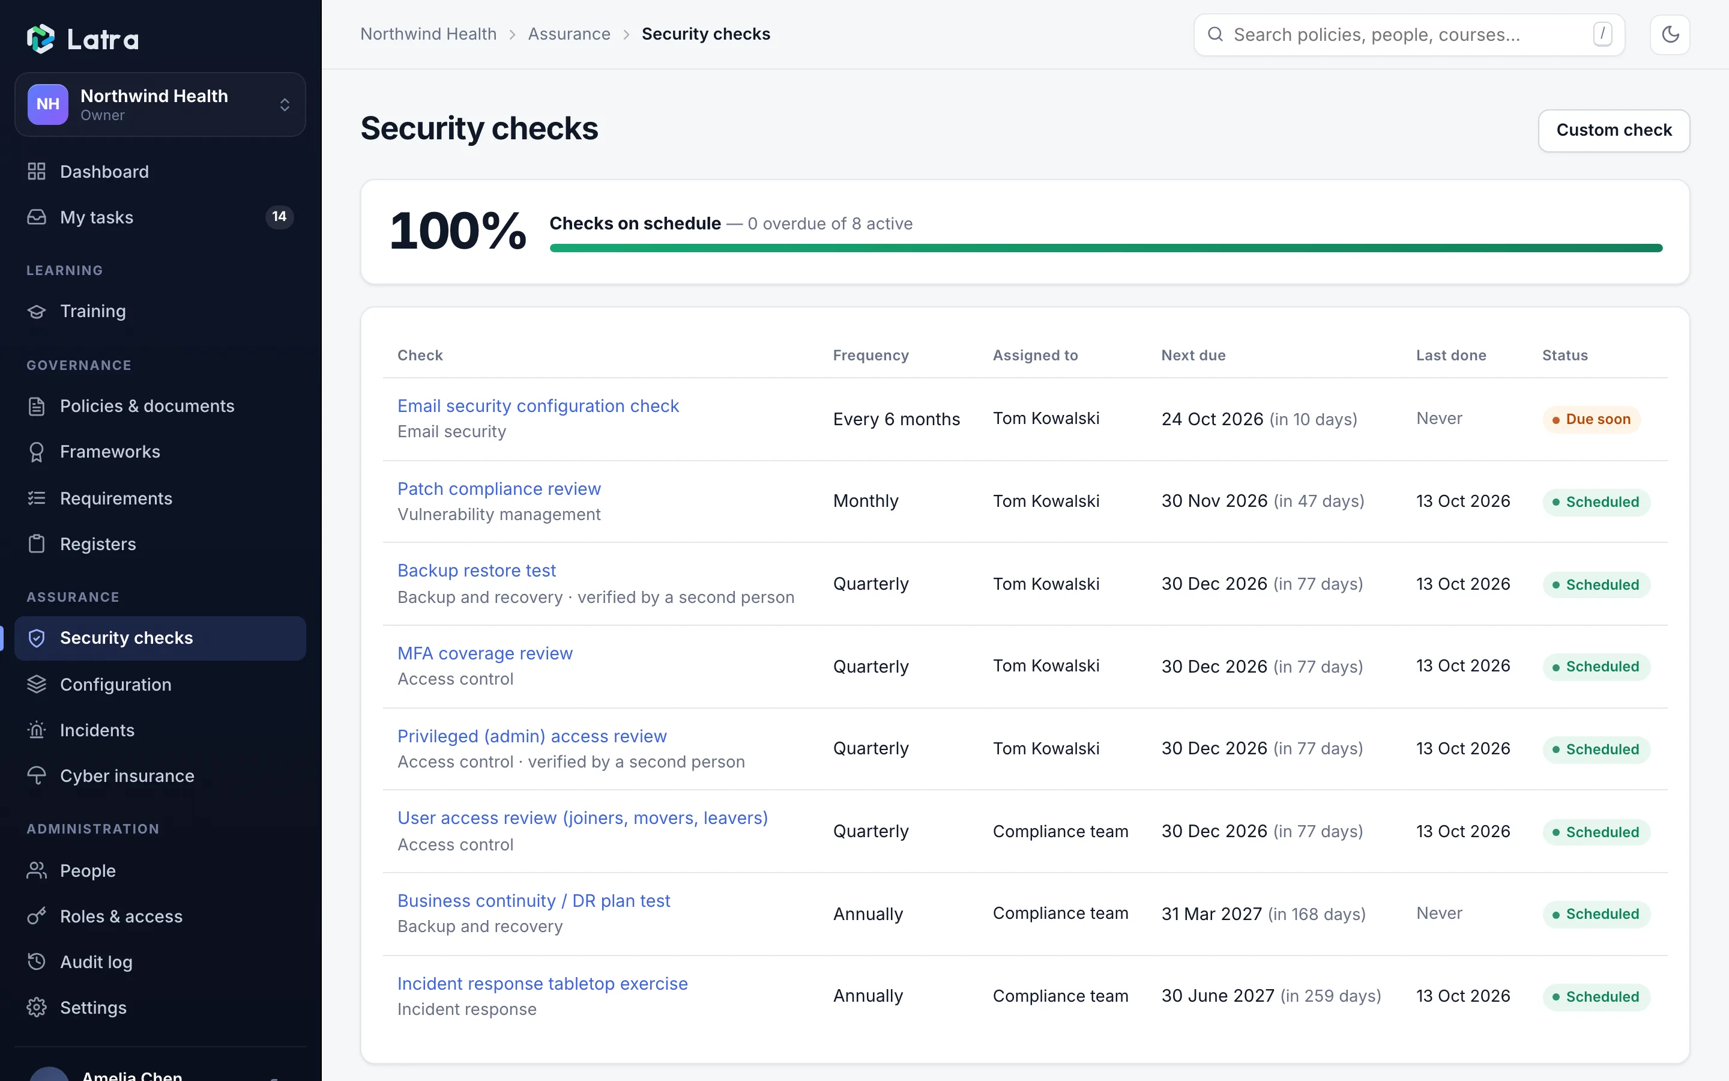Navigate to Audit log
Viewport: 1729px width, 1081px height.
(160, 962)
